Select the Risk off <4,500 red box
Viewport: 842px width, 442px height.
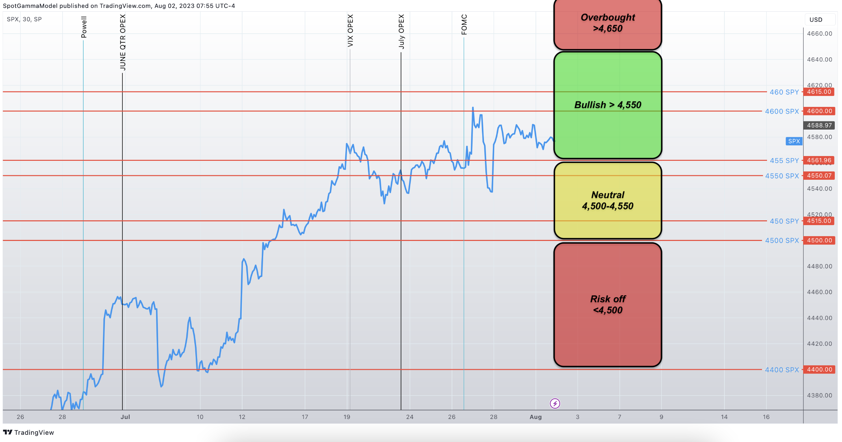point(607,305)
